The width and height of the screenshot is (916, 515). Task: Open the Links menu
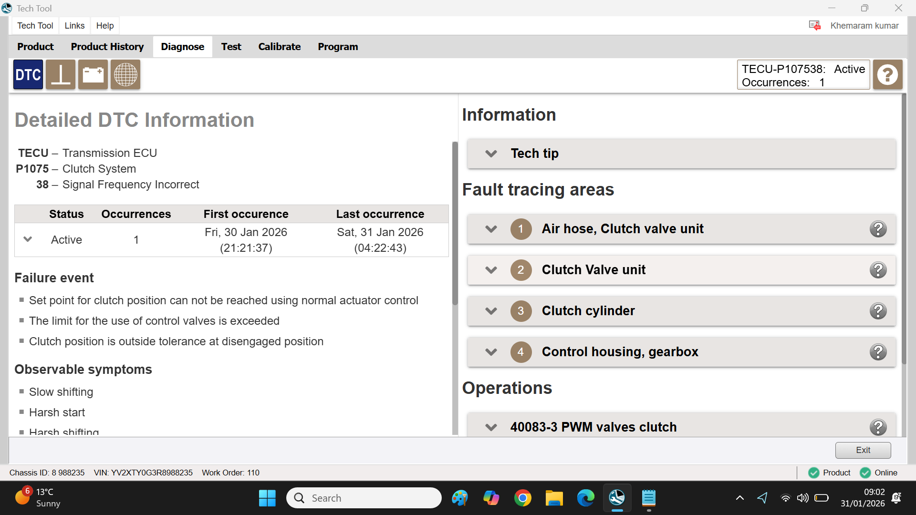click(x=74, y=26)
